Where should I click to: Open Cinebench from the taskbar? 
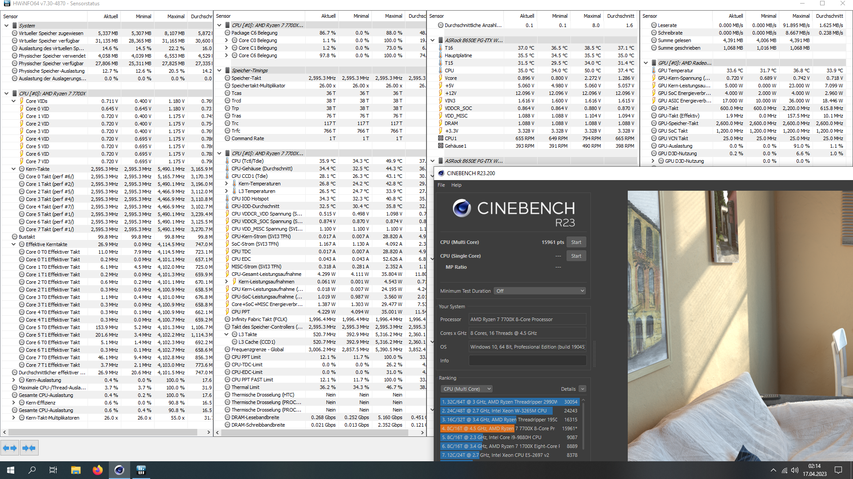click(x=119, y=470)
